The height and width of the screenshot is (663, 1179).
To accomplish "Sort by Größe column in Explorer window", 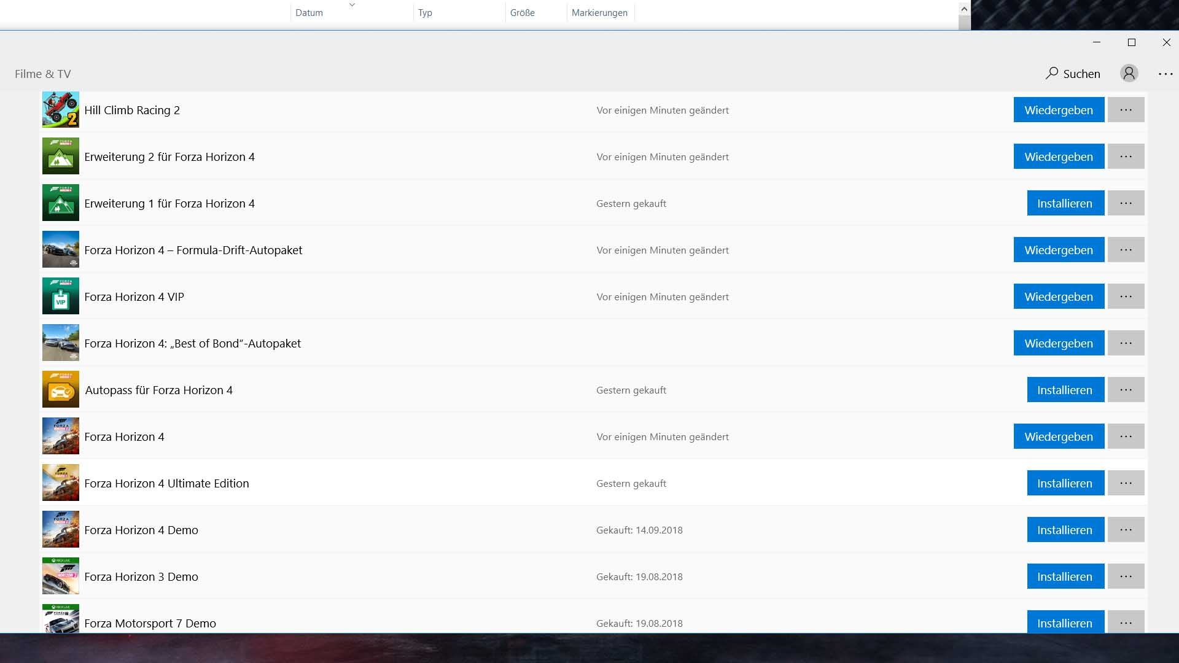I will coord(536,12).
